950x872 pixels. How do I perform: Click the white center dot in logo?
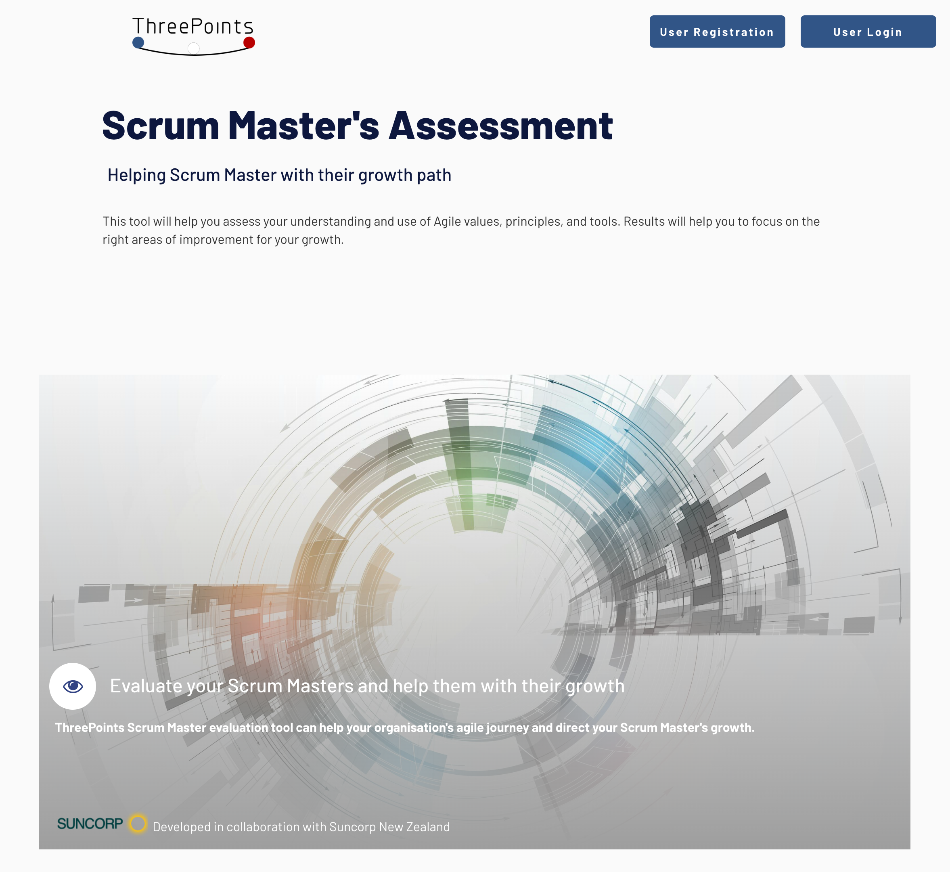[x=193, y=48]
